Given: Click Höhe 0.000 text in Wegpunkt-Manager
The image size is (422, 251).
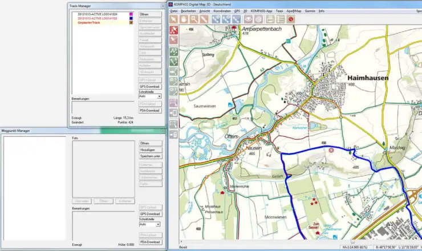Looking at the screenshot, I should coord(126,245).
